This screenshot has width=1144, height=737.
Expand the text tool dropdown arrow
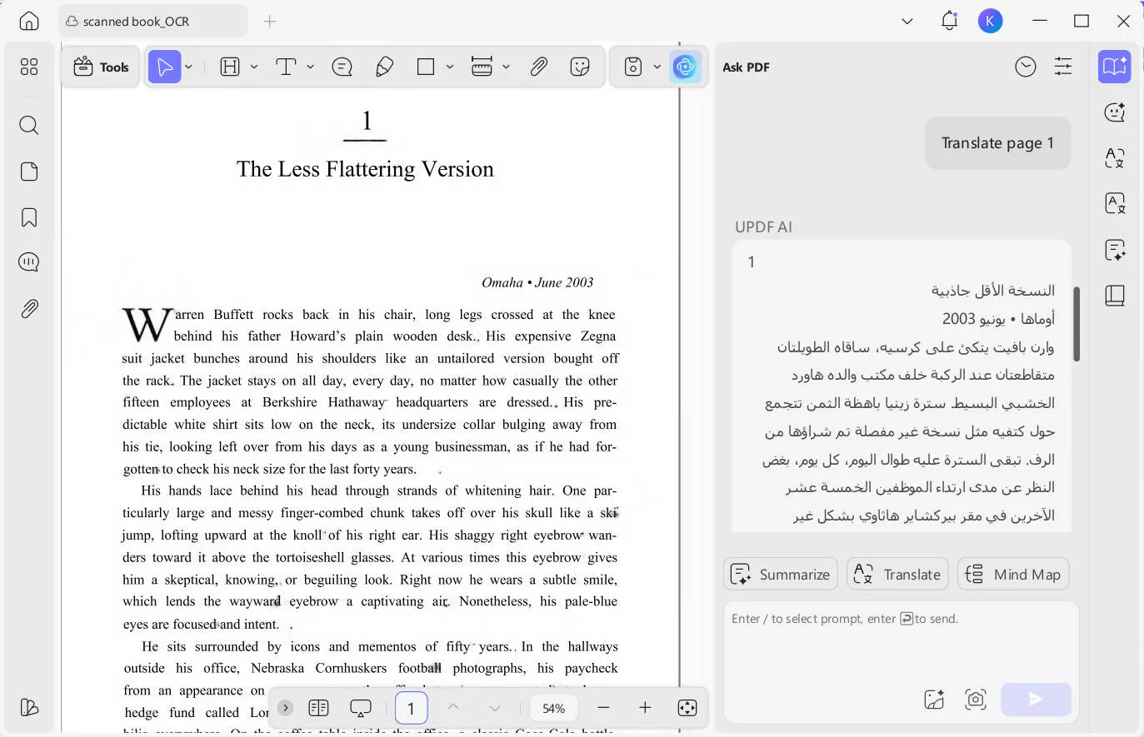[x=310, y=67]
